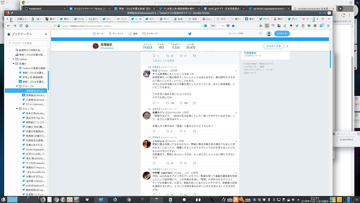Focus the ブックマークを検索 bookmark search field

(x=28, y=43)
